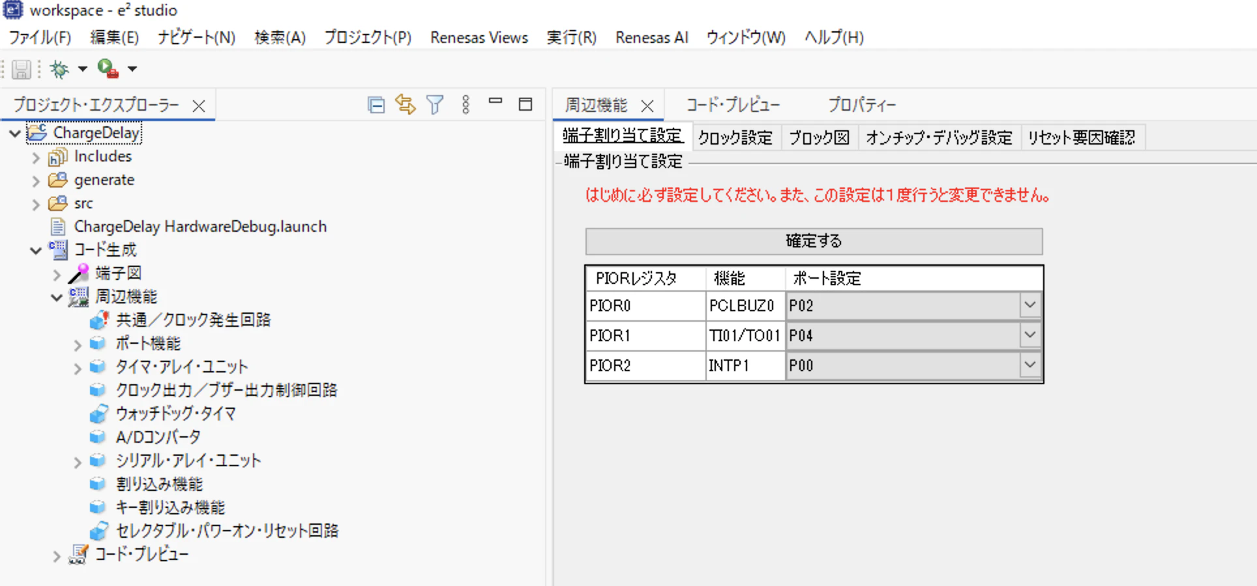Viewport: 1257px width, 586px height.
Task: Expand the Includes folder
Action: coord(36,158)
